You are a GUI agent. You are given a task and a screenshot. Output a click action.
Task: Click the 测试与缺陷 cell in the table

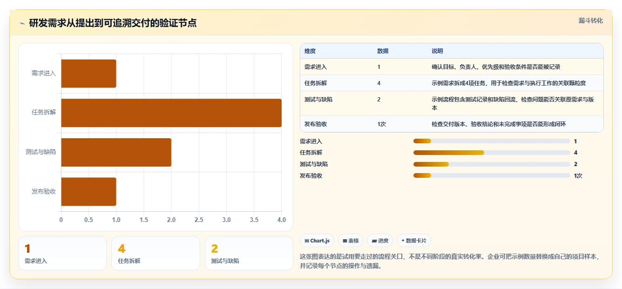(318, 100)
